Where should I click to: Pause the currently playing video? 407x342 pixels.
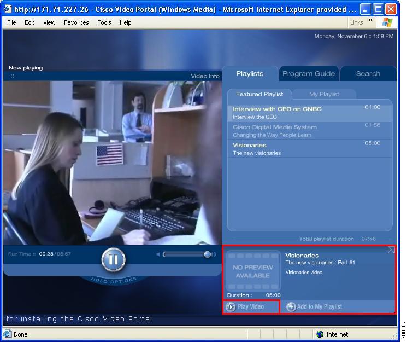point(113,259)
